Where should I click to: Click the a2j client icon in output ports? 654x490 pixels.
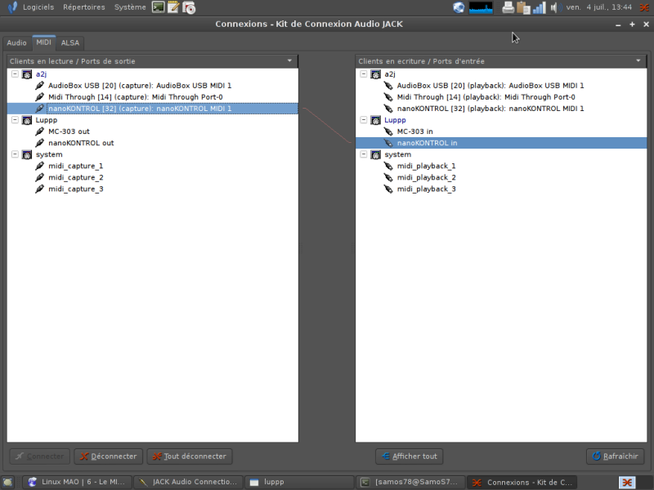tap(27, 74)
